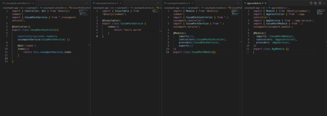The height and width of the screenshot is (116, 327).
Task: Click src breadcrumb in app.module.ts editor
Action: (264, 8)
